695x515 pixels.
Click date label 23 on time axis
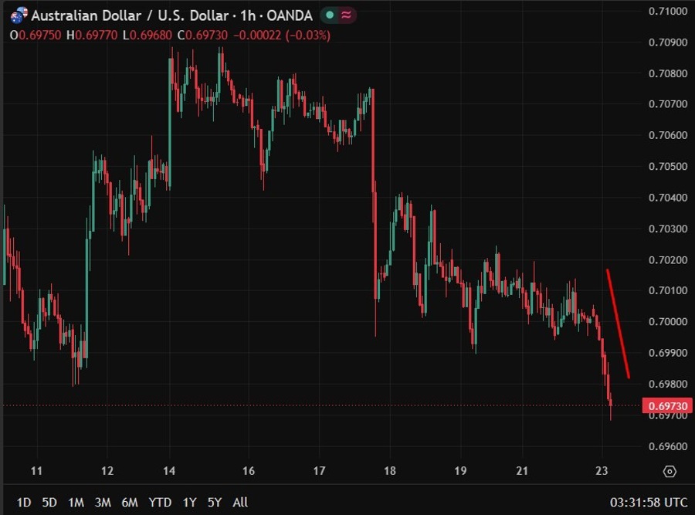602,471
